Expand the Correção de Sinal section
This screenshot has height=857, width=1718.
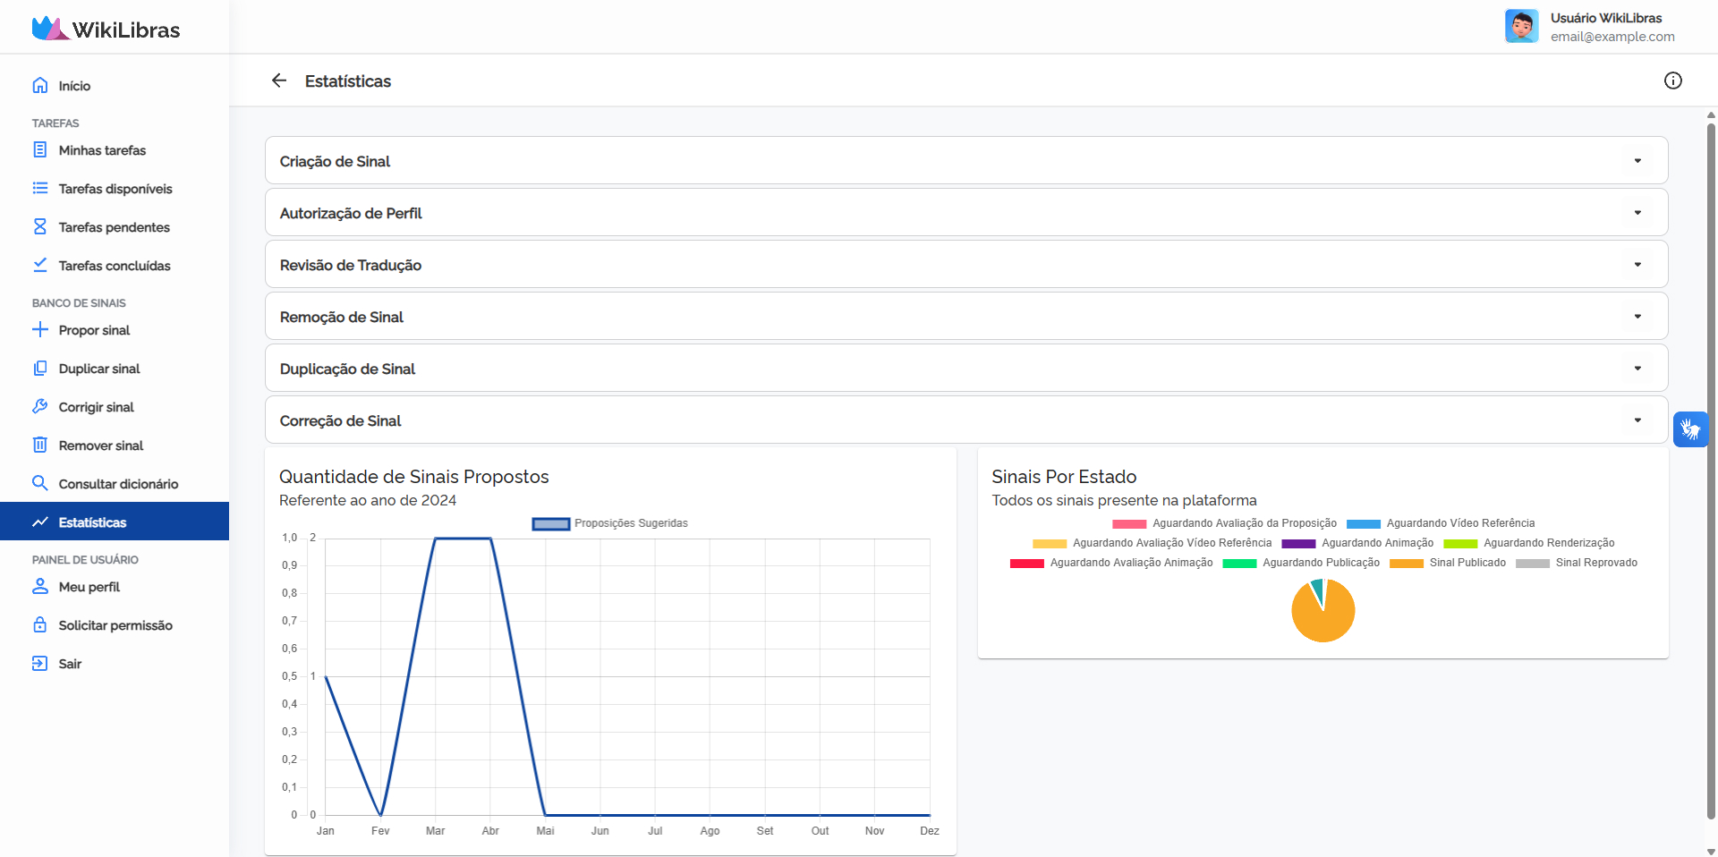[965, 420]
